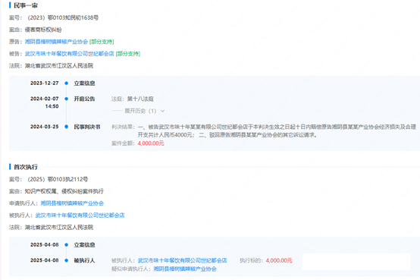Click the date 2024-03-25
The width and height of the screenshot is (420, 280).
[45, 127]
